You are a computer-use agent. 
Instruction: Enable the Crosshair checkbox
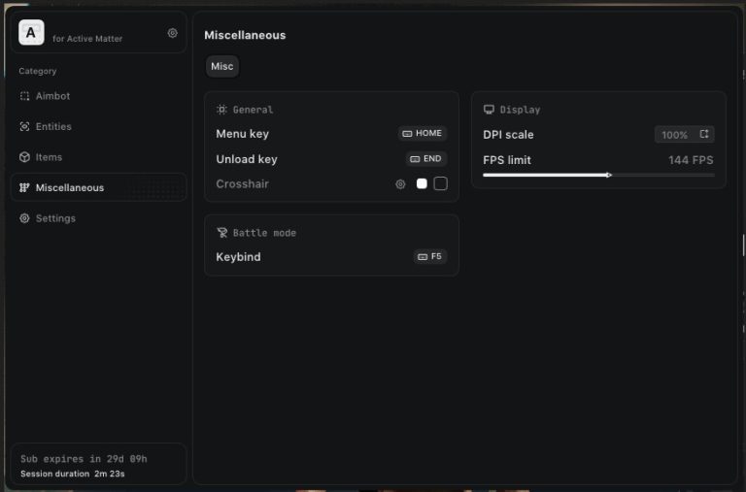coord(440,184)
